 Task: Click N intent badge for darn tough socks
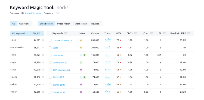tap(81, 70)
